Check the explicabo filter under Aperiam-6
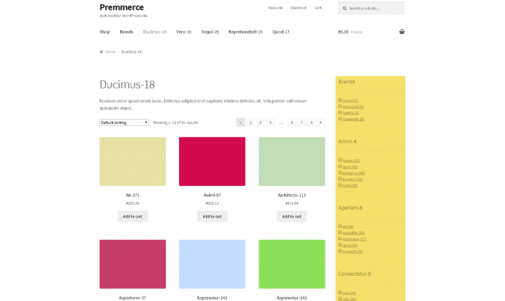The height and width of the screenshot is (301, 505). 340,239
